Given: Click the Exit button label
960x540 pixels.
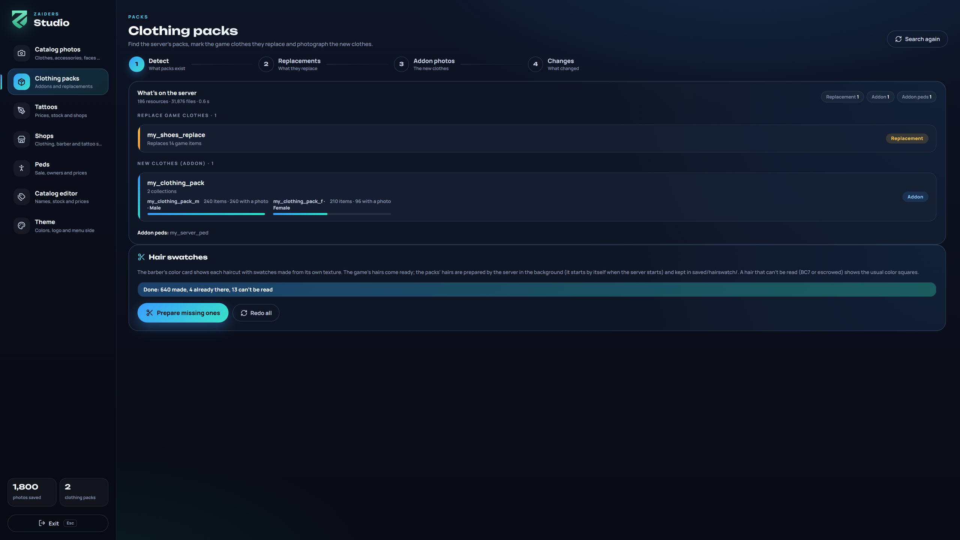Looking at the screenshot, I should click(x=54, y=523).
